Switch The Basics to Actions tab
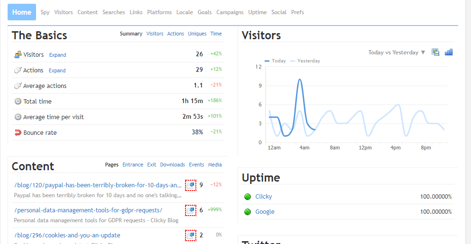 point(175,34)
